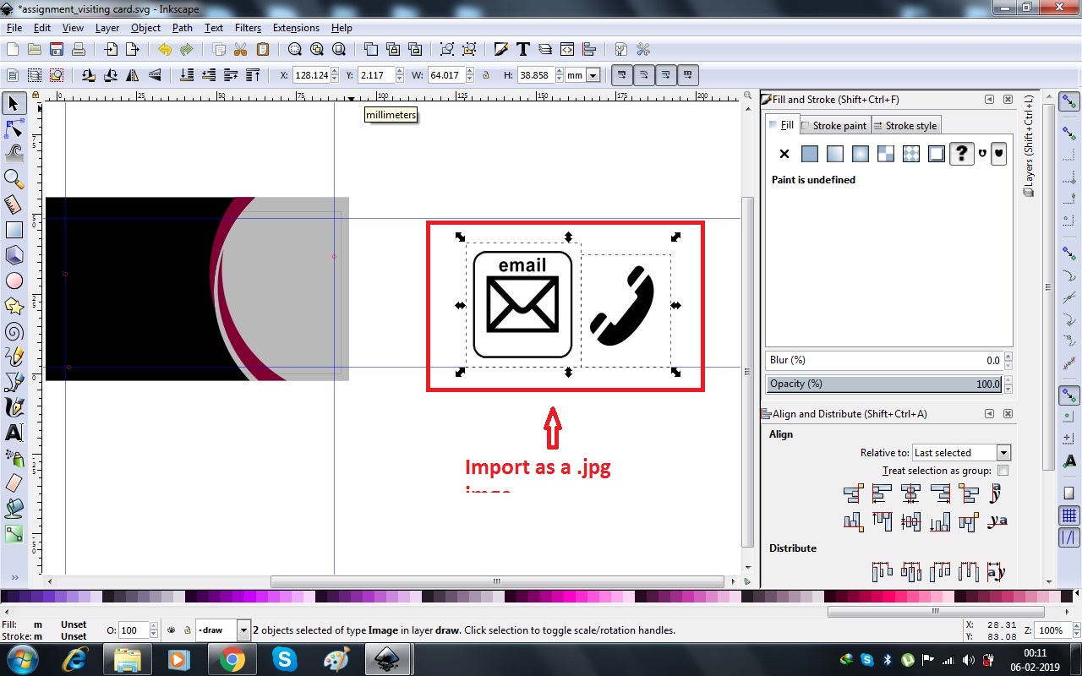
Task: Toggle layer lock icon in status bar
Action: click(x=187, y=630)
